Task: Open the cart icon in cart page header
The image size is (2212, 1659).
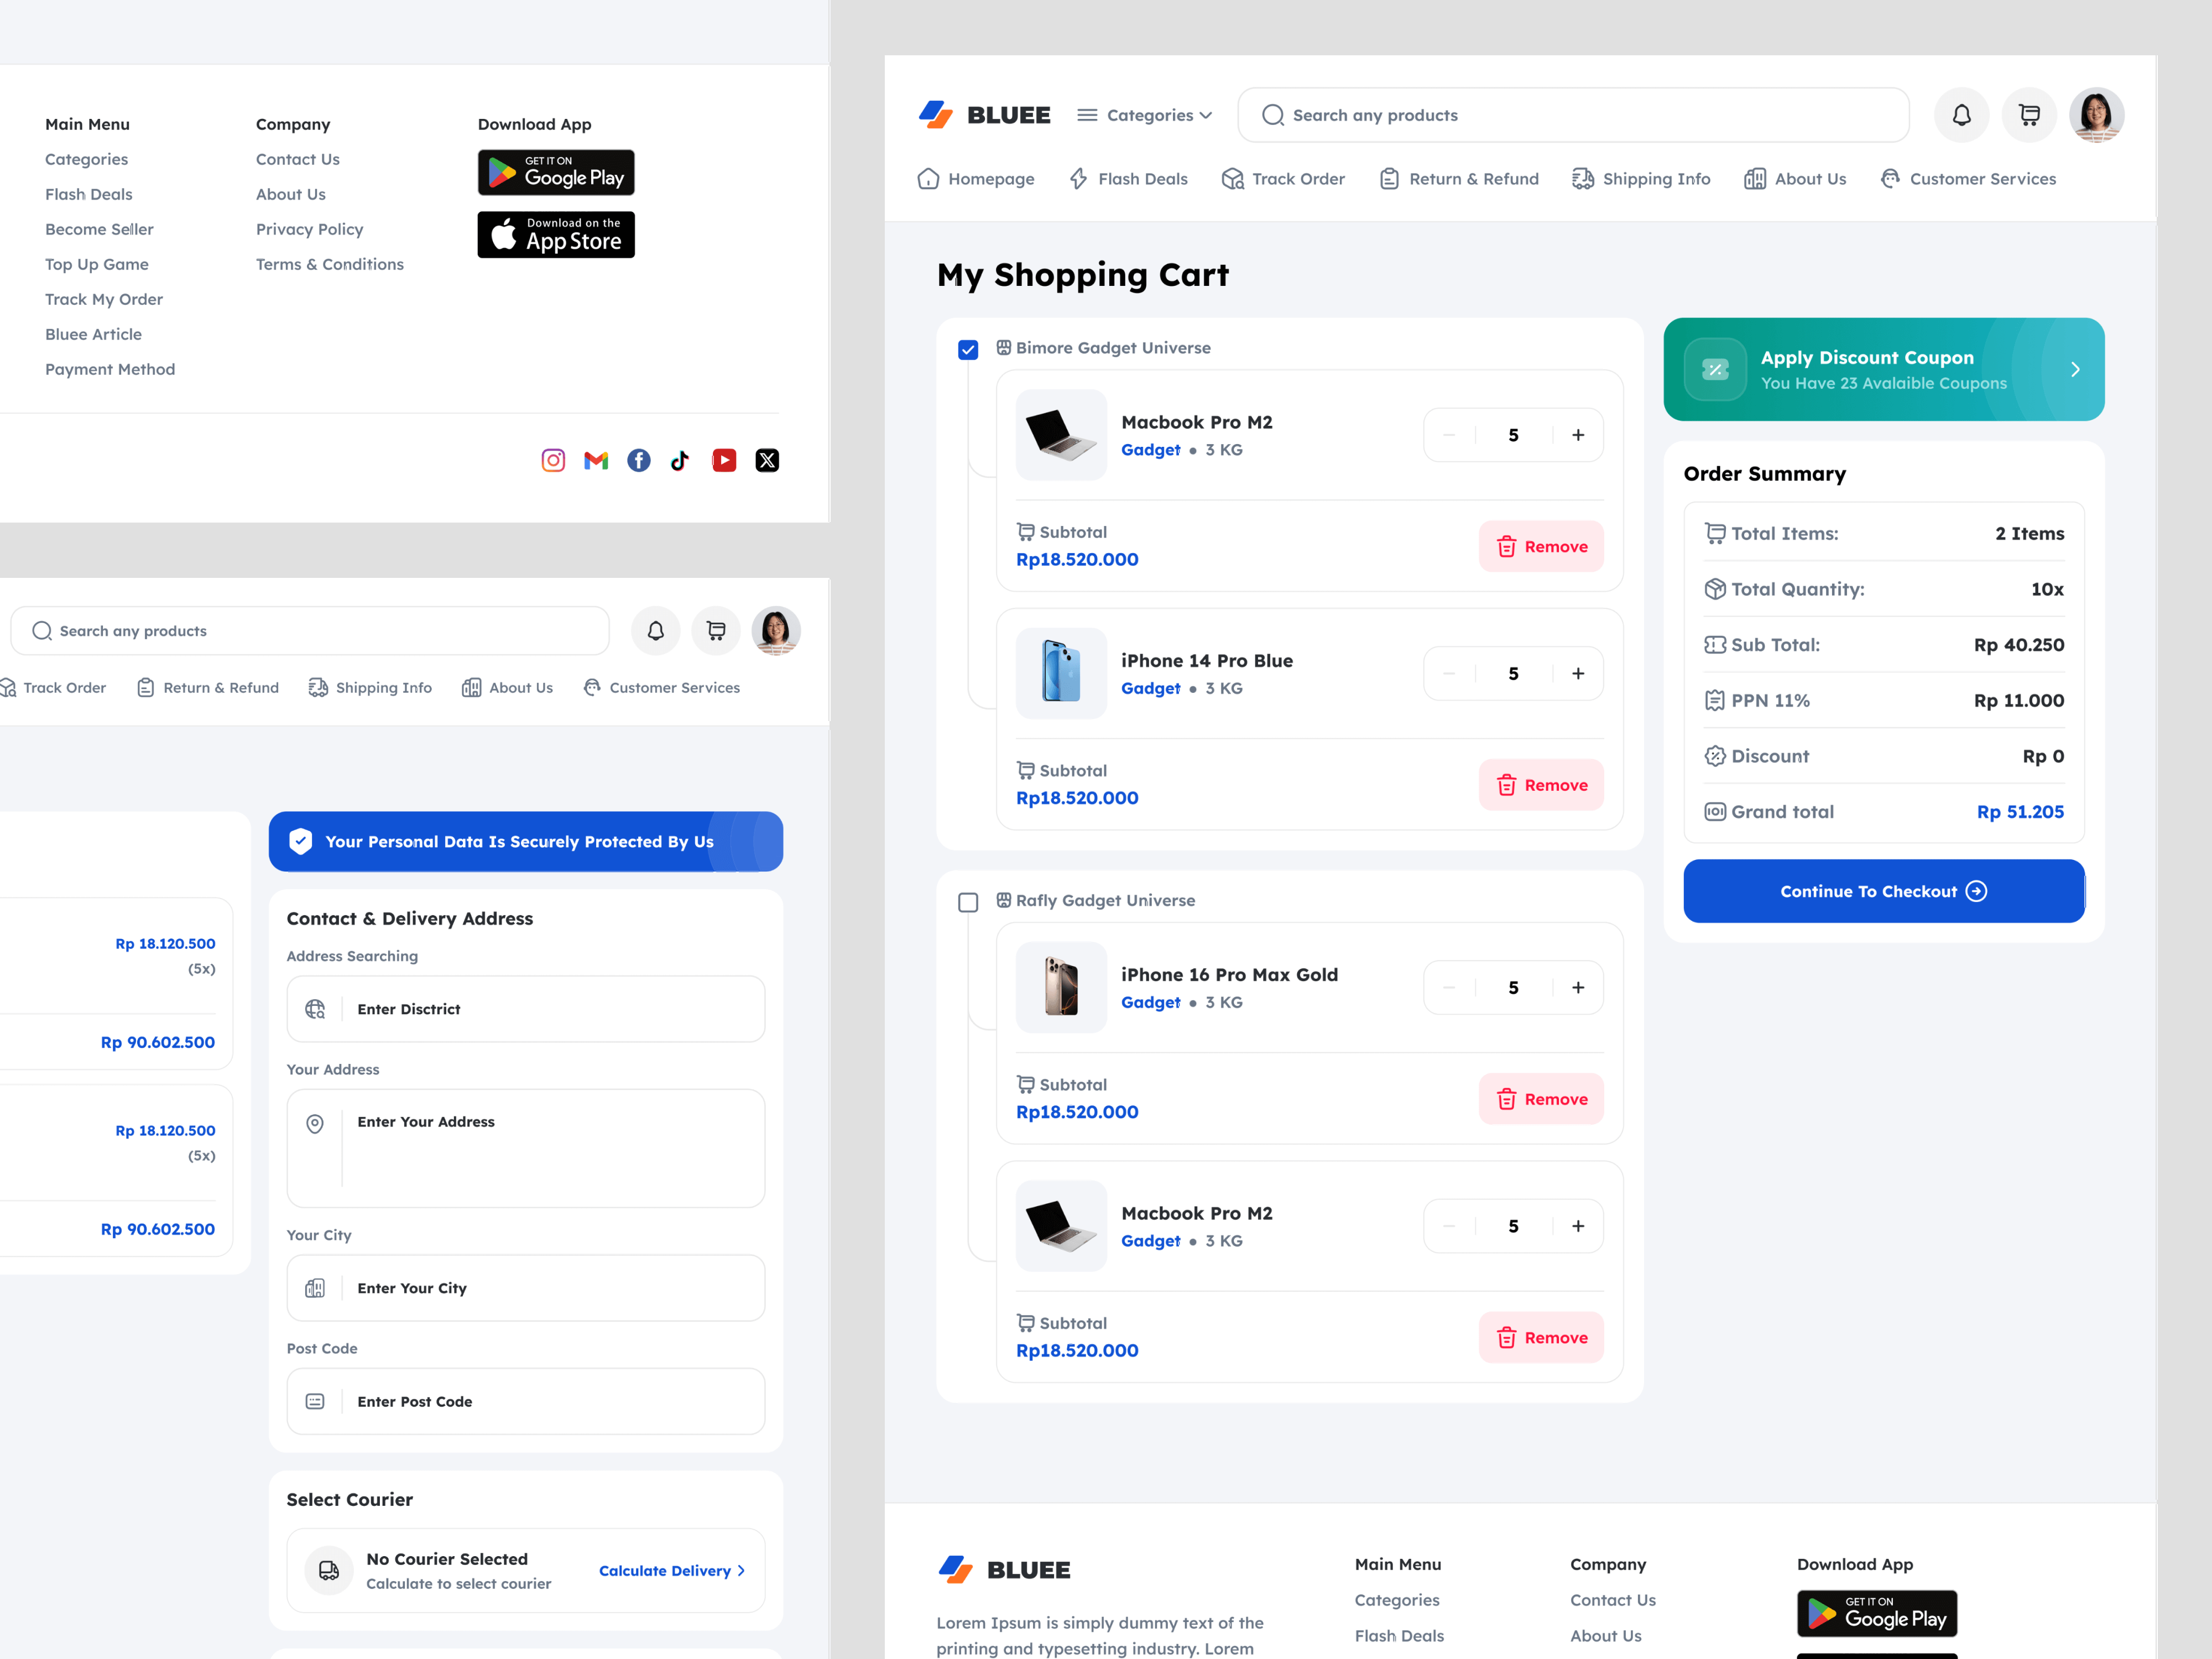Action: point(2029,115)
